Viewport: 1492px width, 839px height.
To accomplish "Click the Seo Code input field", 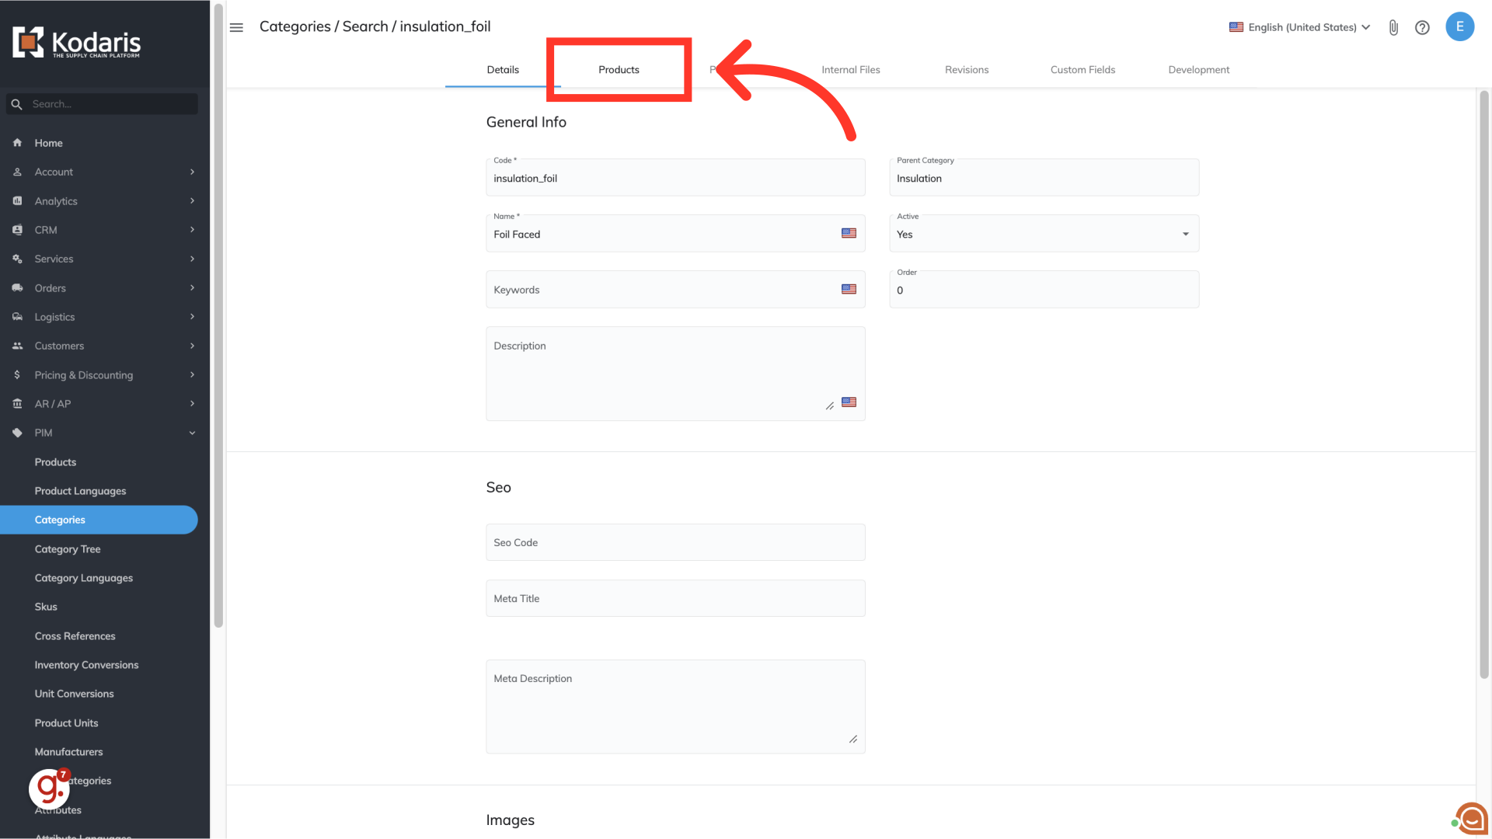I will point(675,542).
